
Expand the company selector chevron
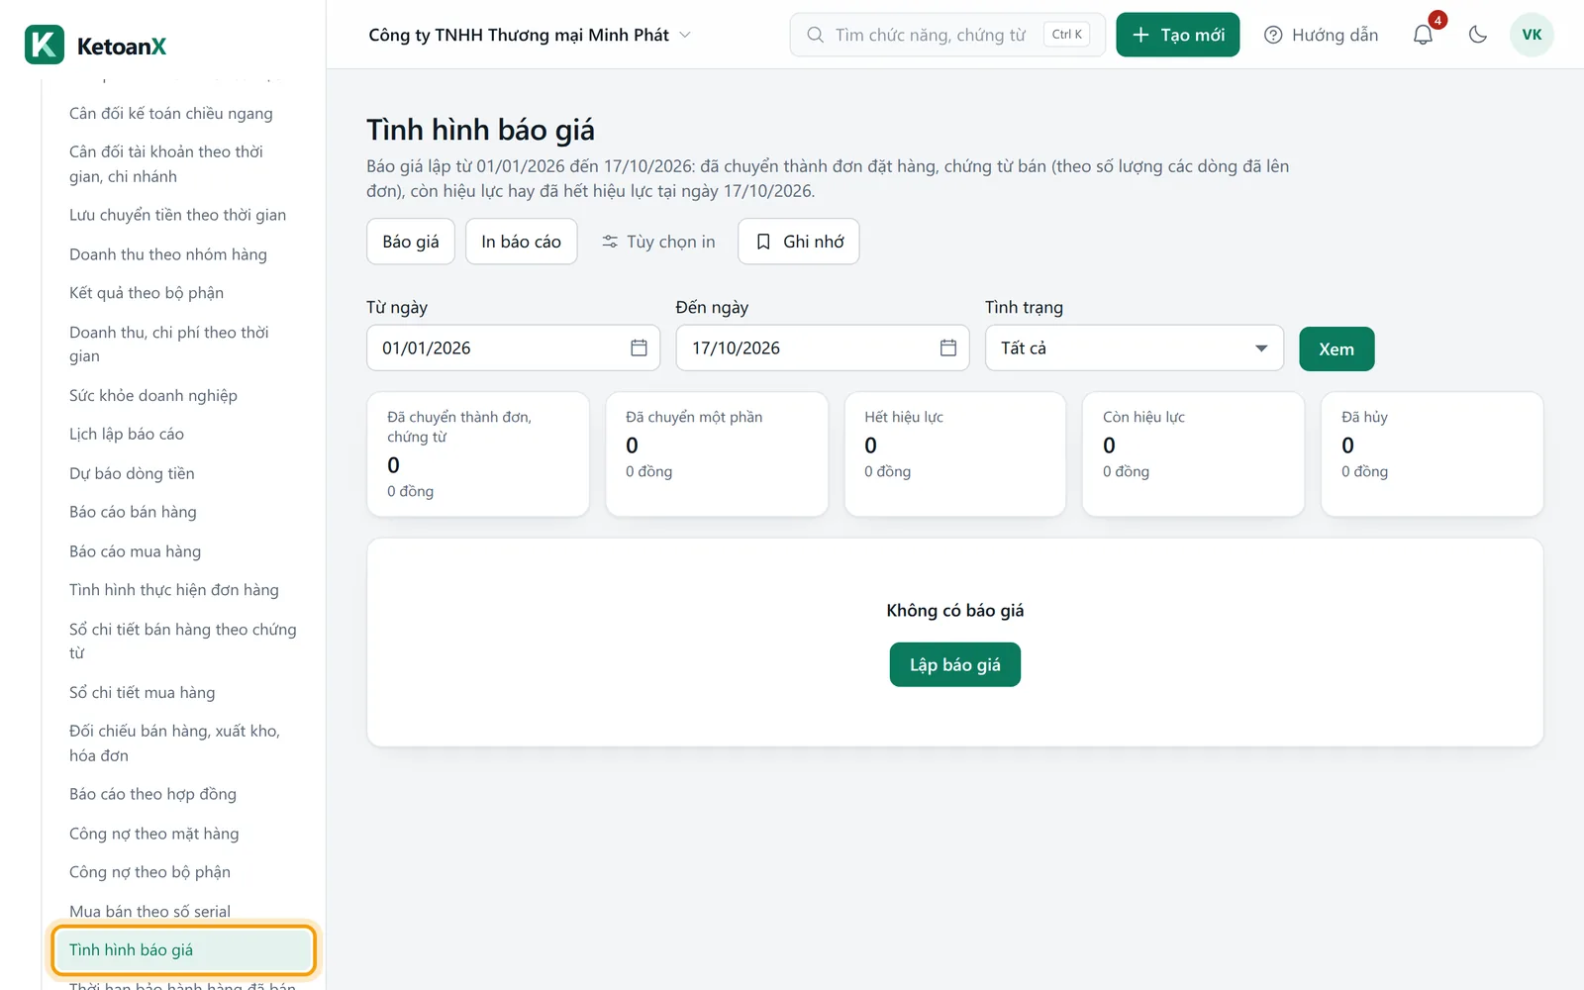[685, 35]
